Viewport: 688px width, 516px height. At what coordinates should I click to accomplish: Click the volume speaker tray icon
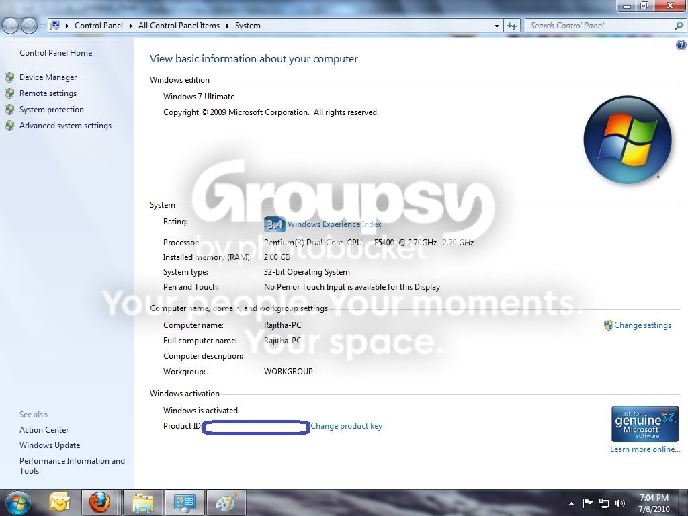[620, 503]
